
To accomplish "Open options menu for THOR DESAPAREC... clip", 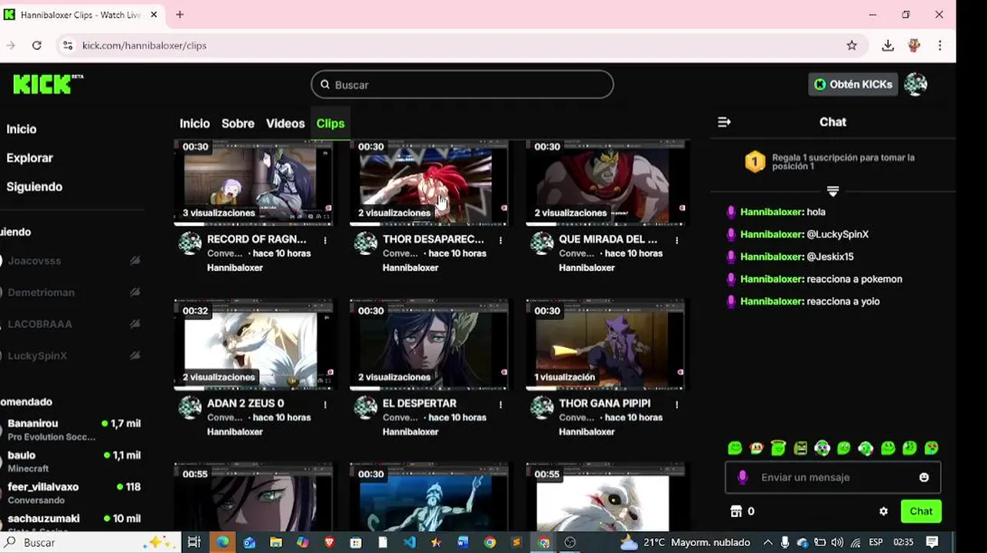I will [500, 240].
